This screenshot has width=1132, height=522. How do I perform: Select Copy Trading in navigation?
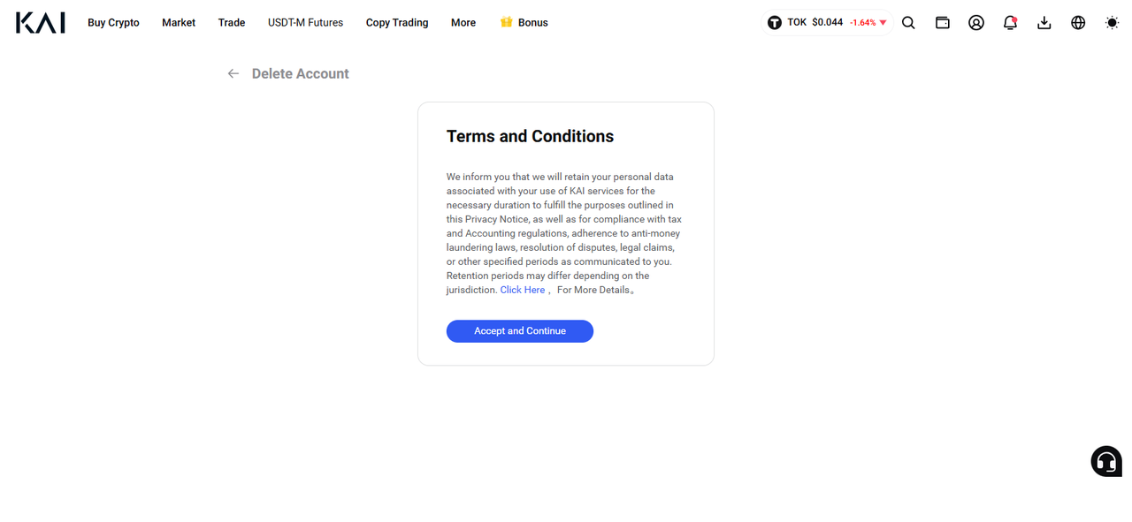click(x=397, y=23)
